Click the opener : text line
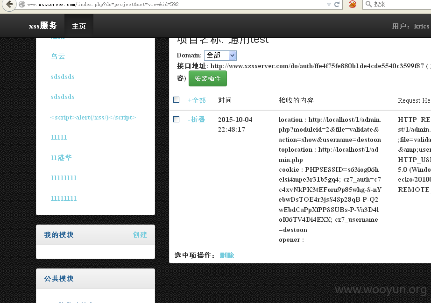 pos(291,240)
